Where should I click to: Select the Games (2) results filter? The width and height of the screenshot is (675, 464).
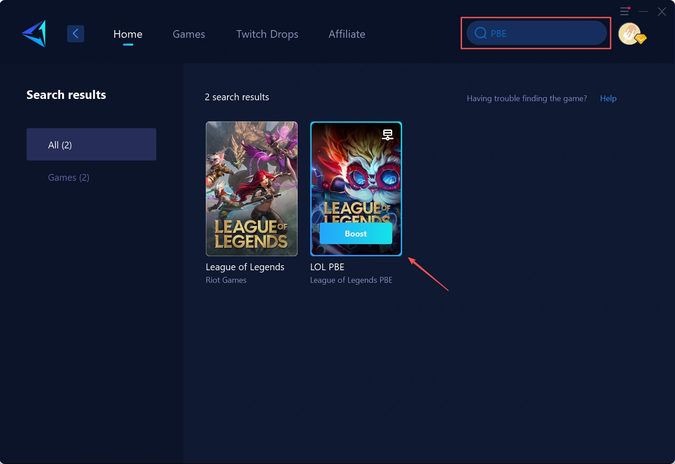click(68, 177)
